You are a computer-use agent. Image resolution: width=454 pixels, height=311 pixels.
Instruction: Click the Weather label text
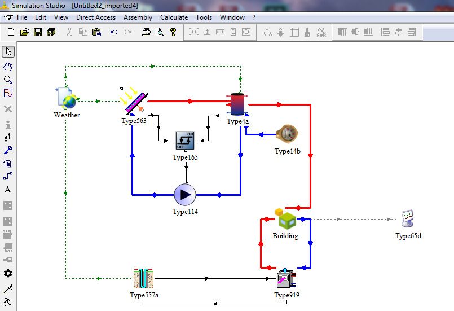pos(67,115)
